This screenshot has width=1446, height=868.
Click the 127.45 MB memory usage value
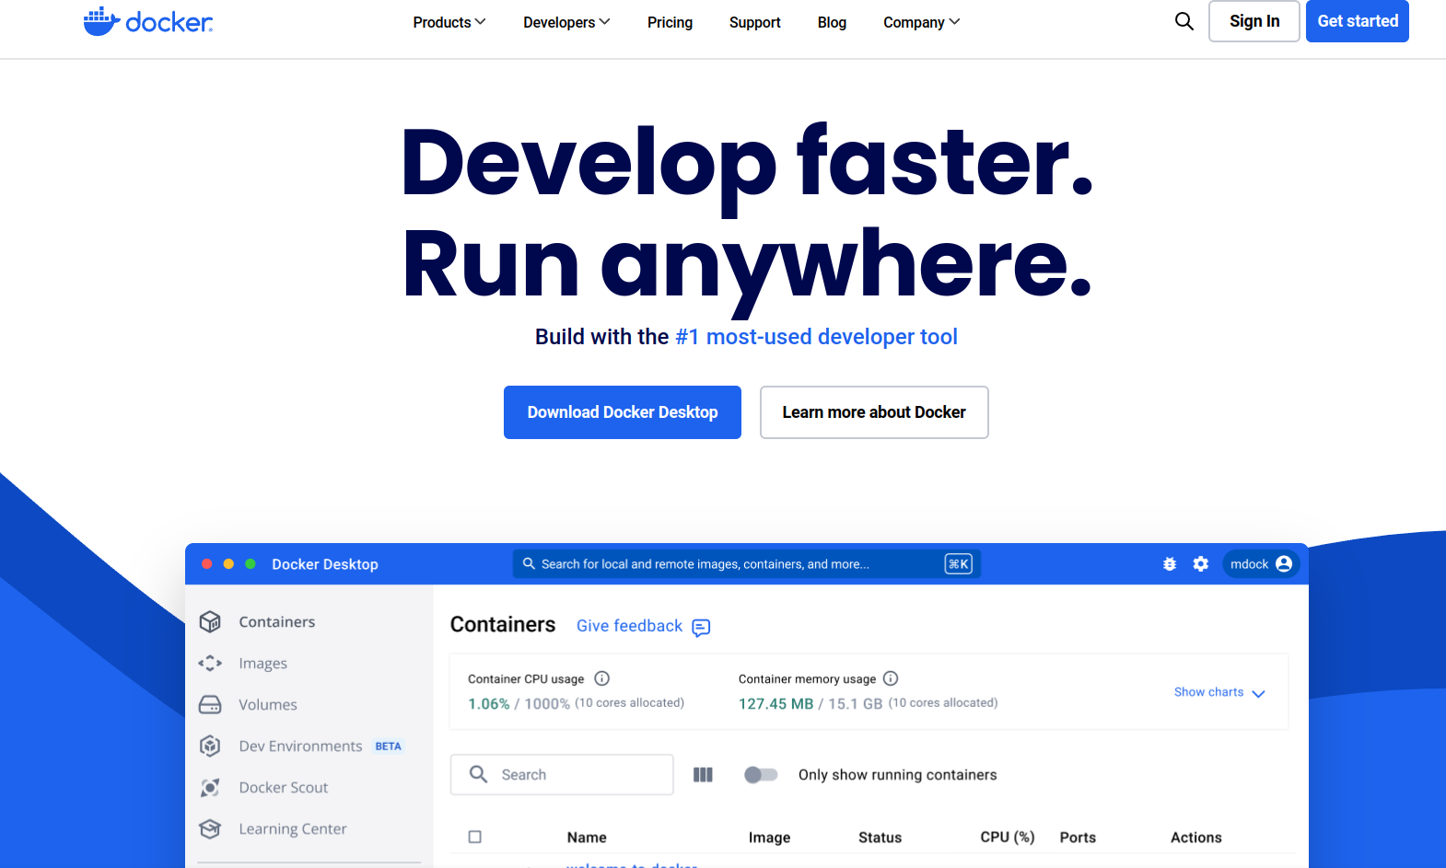[776, 704]
